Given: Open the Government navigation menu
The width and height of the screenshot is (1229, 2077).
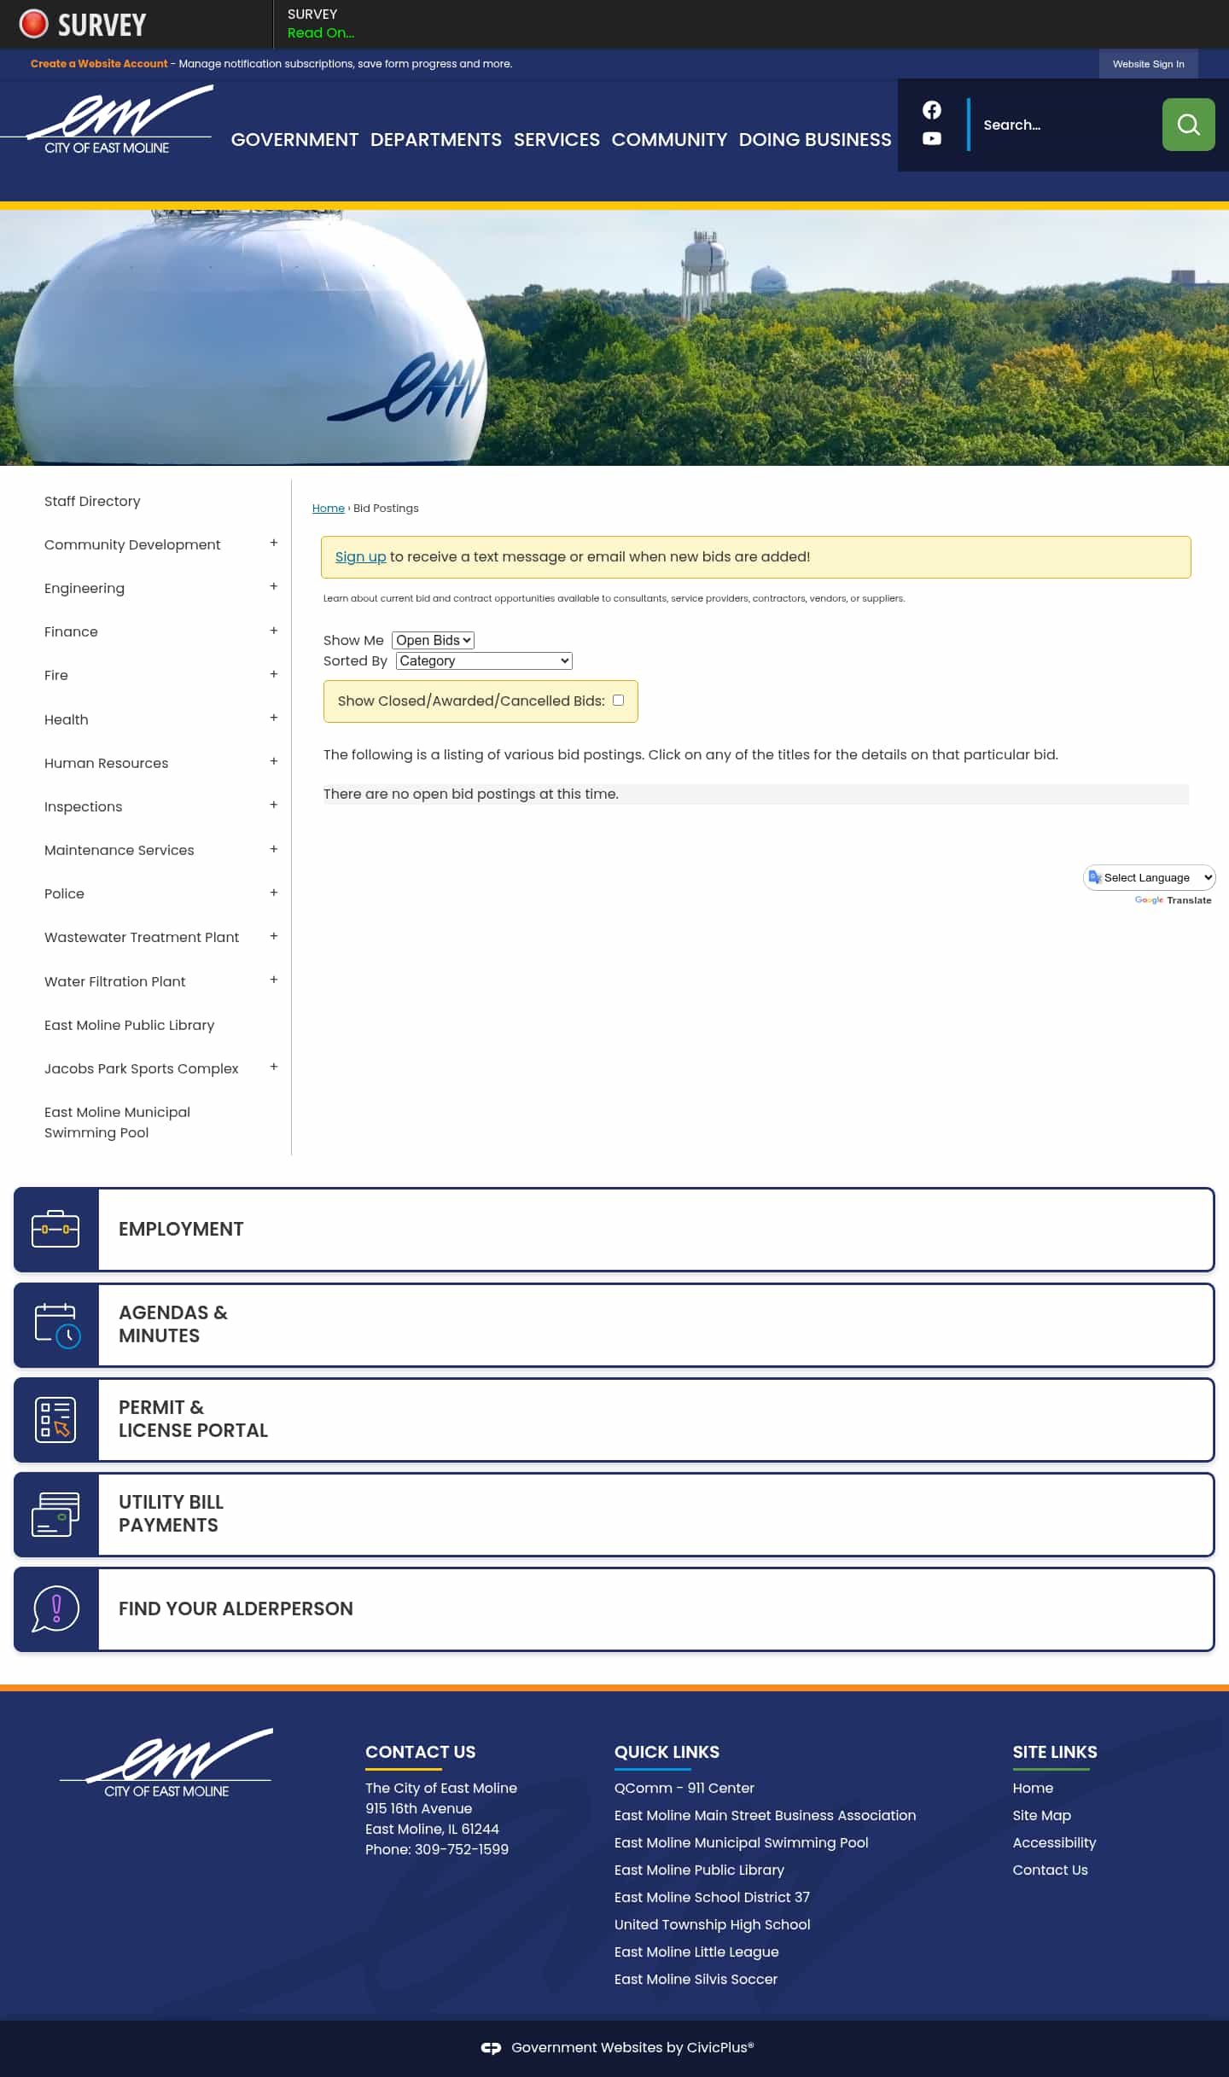Looking at the screenshot, I should pyautogui.click(x=294, y=139).
